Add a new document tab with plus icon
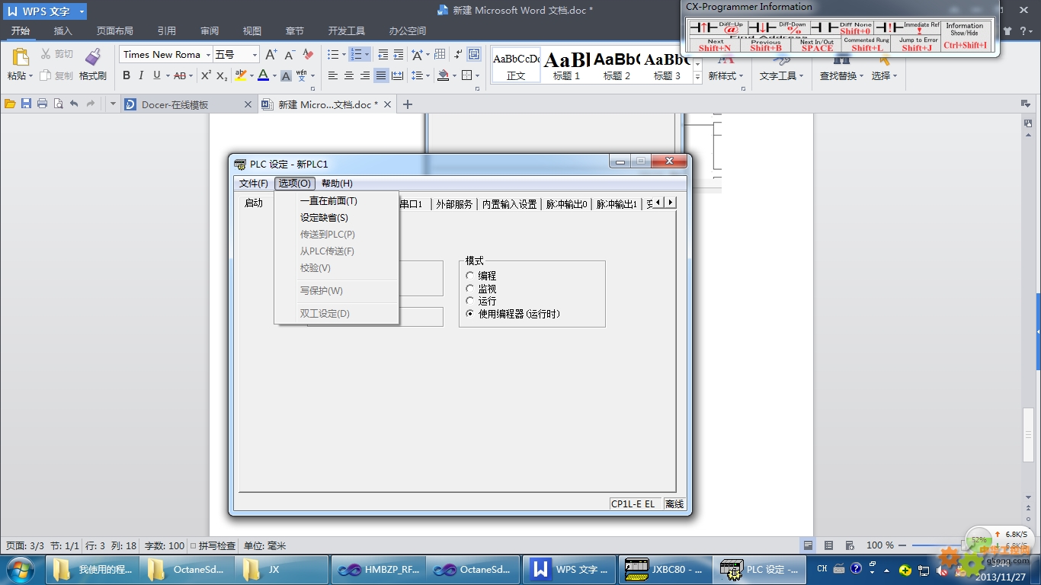This screenshot has width=1041, height=585. (x=408, y=104)
